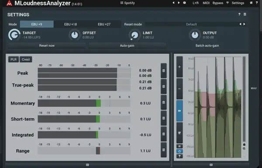Click the Settings panel presets icon
This screenshot has height=168, width=262.
click(x=245, y=14)
